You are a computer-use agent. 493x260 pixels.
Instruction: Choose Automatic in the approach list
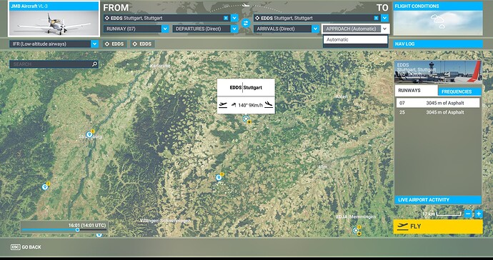355,39
